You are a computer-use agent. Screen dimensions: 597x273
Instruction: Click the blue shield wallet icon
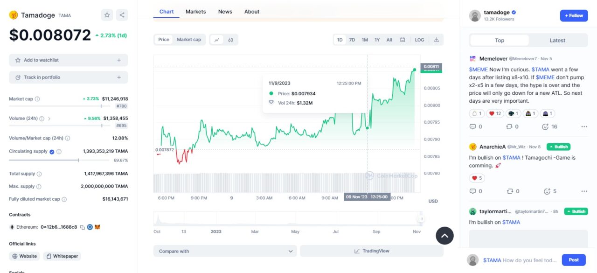pyautogui.click(x=90, y=227)
